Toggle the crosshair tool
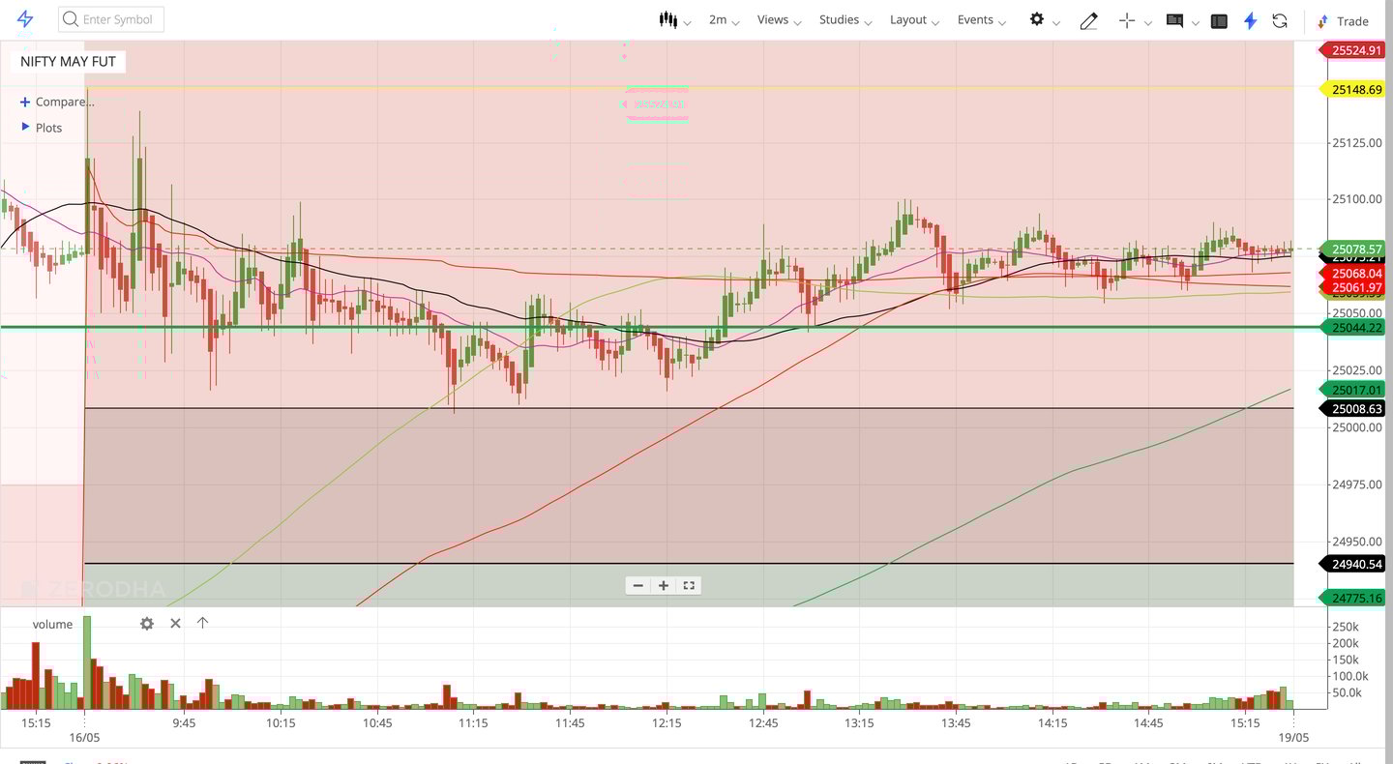Screen dimensions: 1393x764 tap(1126, 20)
